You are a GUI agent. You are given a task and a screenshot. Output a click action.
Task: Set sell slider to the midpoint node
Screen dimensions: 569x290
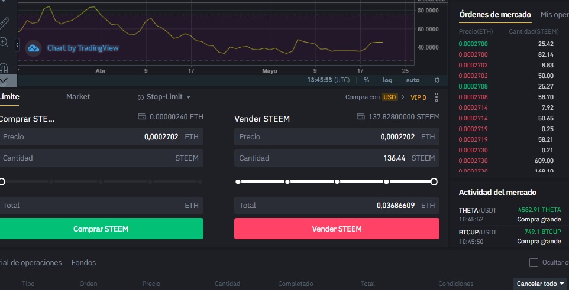click(x=337, y=181)
